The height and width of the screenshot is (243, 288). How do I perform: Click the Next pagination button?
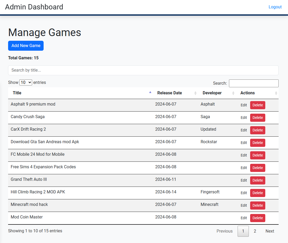[269, 231]
